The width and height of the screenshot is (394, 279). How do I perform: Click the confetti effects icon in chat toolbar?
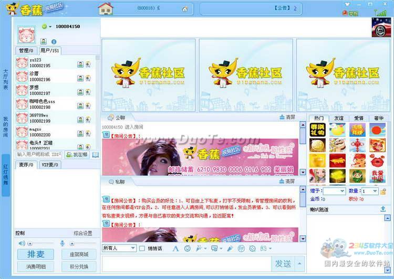tap(199, 249)
